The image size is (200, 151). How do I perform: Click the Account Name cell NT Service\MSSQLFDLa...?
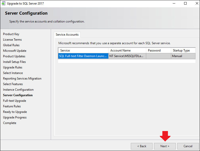[127, 56]
